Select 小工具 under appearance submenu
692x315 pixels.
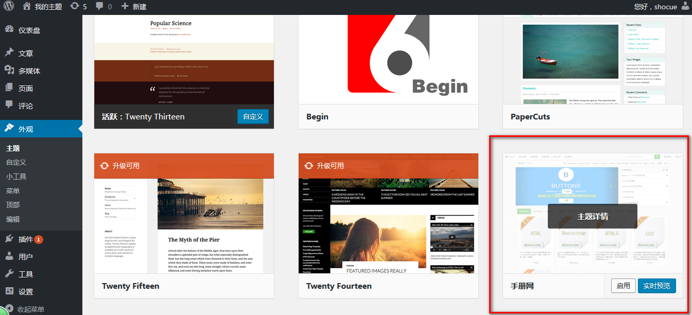[x=16, y=177]
